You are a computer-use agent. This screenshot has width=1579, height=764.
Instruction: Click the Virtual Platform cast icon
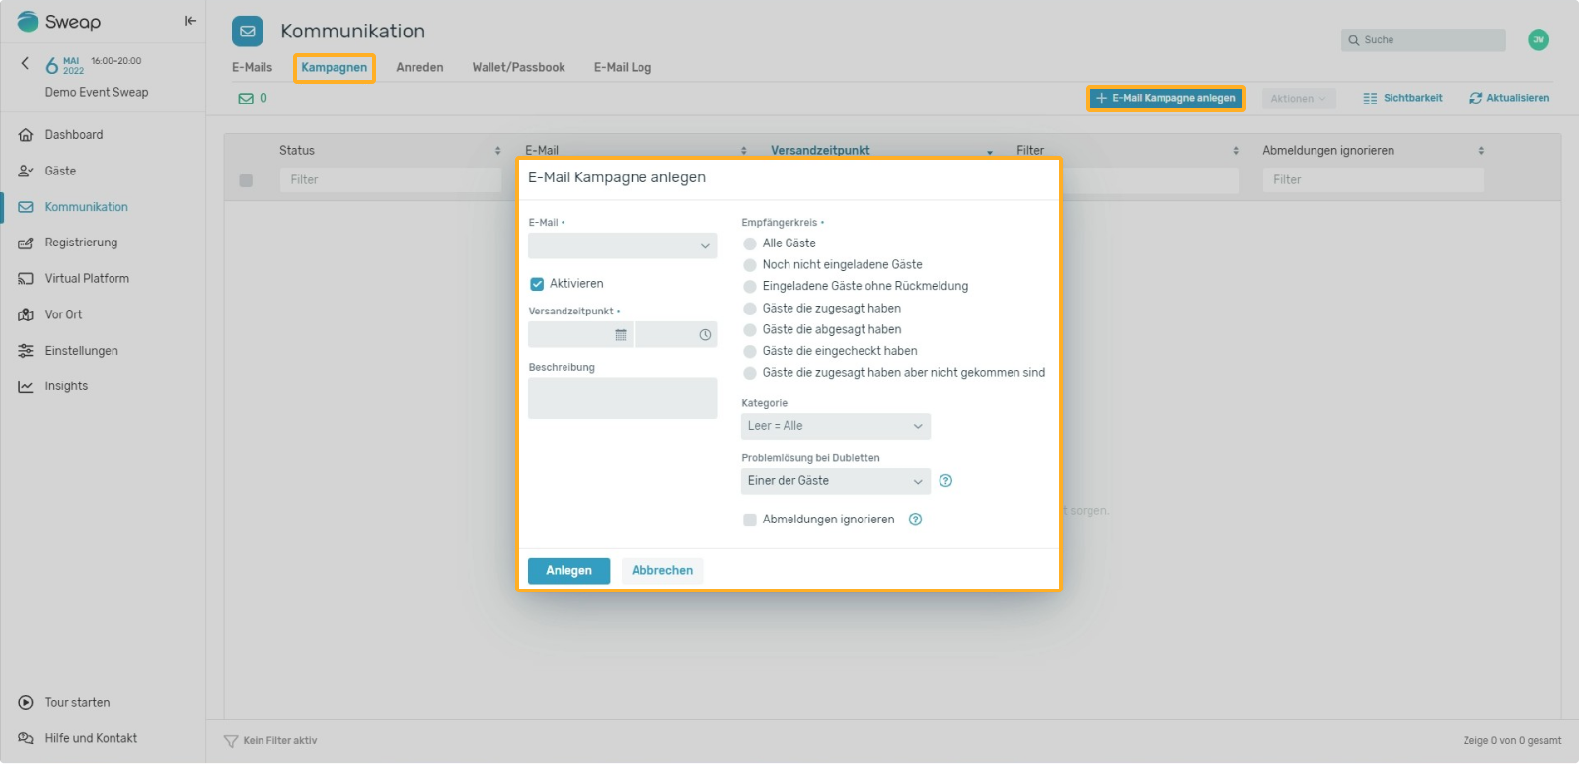(26, 279)
